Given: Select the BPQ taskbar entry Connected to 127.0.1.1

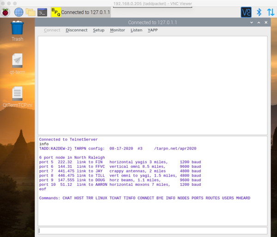Looking at the screenshot, I should click(80, 12).
